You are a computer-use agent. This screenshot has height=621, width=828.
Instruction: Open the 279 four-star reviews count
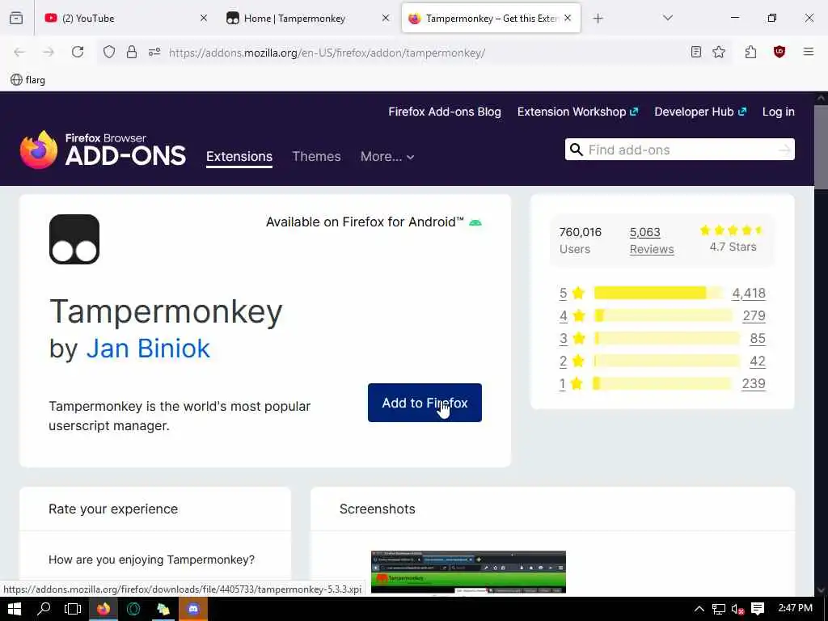[754, 316]
